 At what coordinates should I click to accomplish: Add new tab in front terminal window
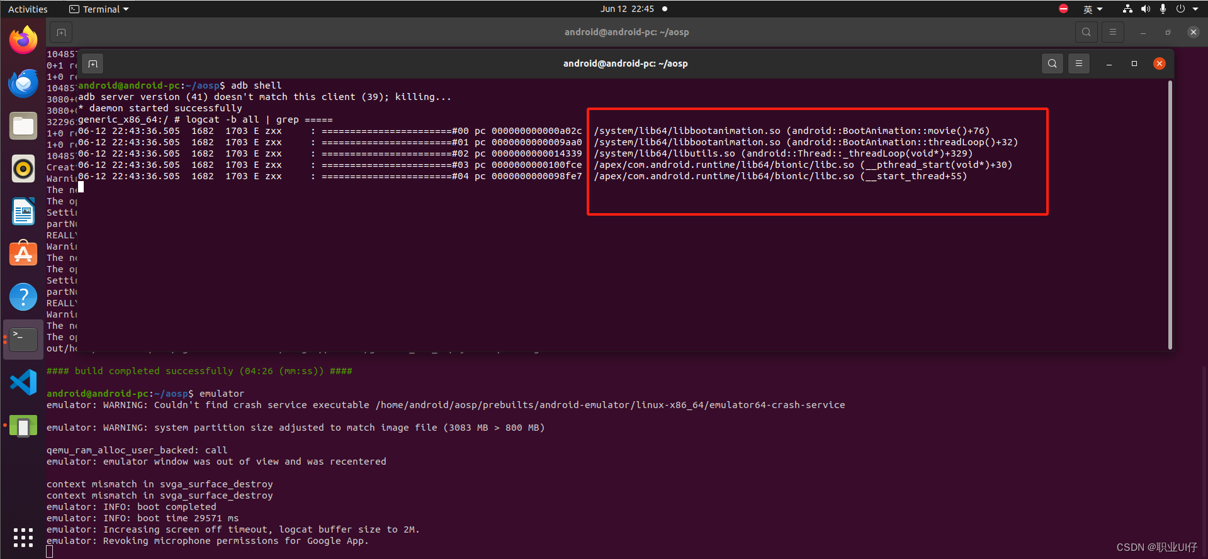93,64
